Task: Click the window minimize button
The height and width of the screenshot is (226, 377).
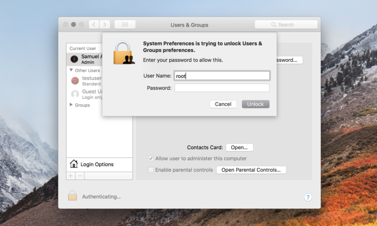Action: click(x=74, y=25)
